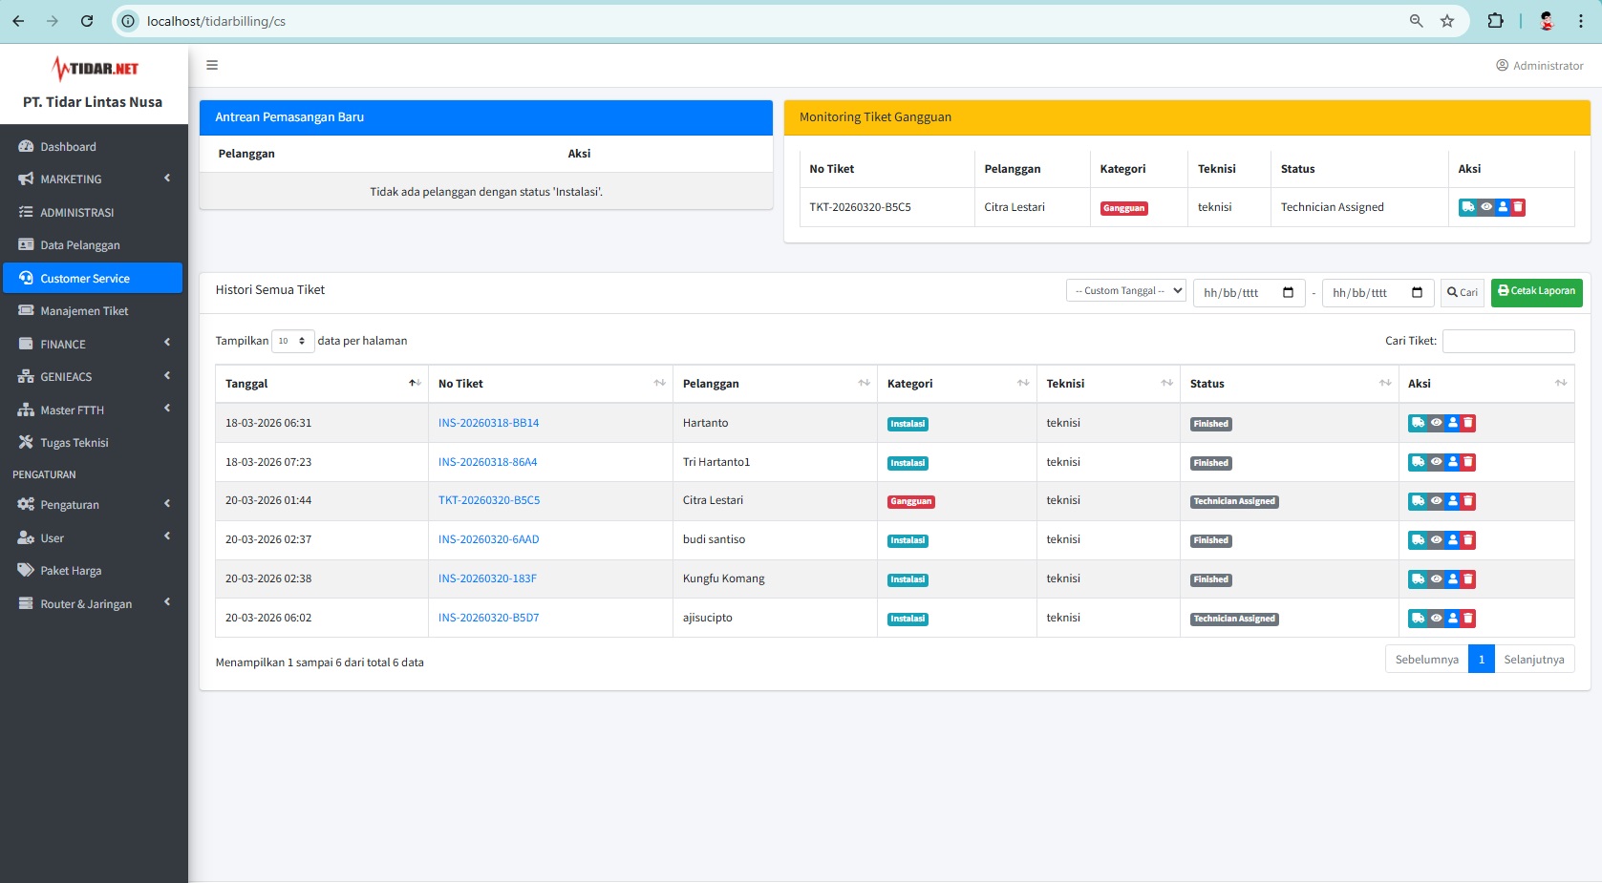1602x883 pixels.
Task: View Hartanto's ticket details with the eye icon
Action: [x=1436, y=423]
